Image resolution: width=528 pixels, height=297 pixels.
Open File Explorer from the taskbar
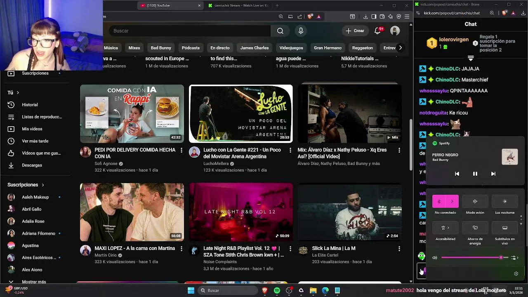[x=313, y=290]
